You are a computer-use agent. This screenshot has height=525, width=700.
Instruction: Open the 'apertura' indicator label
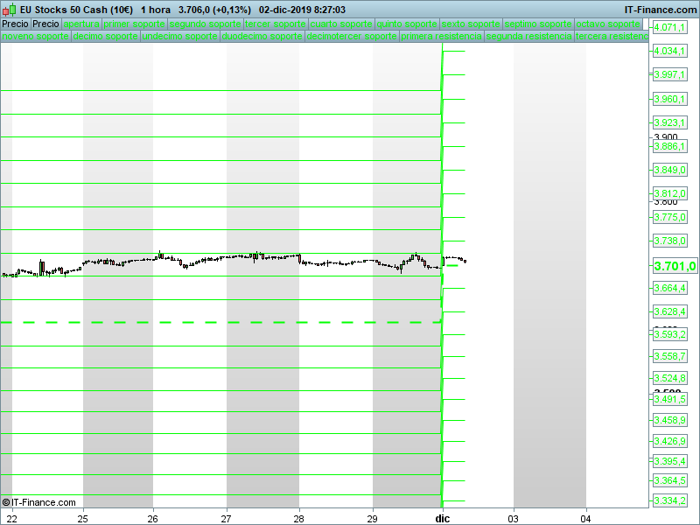81,24
